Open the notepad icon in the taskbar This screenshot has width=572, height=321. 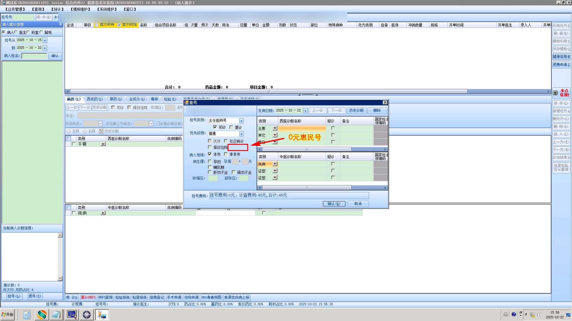56,314
